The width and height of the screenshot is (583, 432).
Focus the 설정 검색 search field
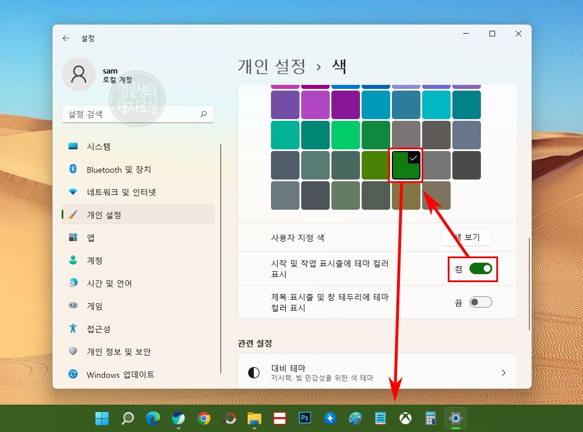pos(138,114)
